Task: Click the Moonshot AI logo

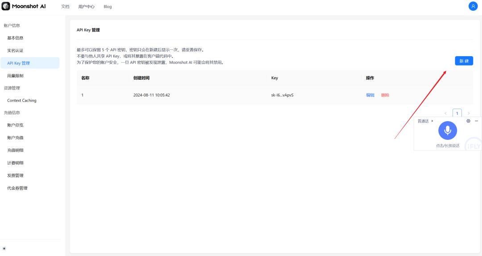Action: click(x=24, y=6)
